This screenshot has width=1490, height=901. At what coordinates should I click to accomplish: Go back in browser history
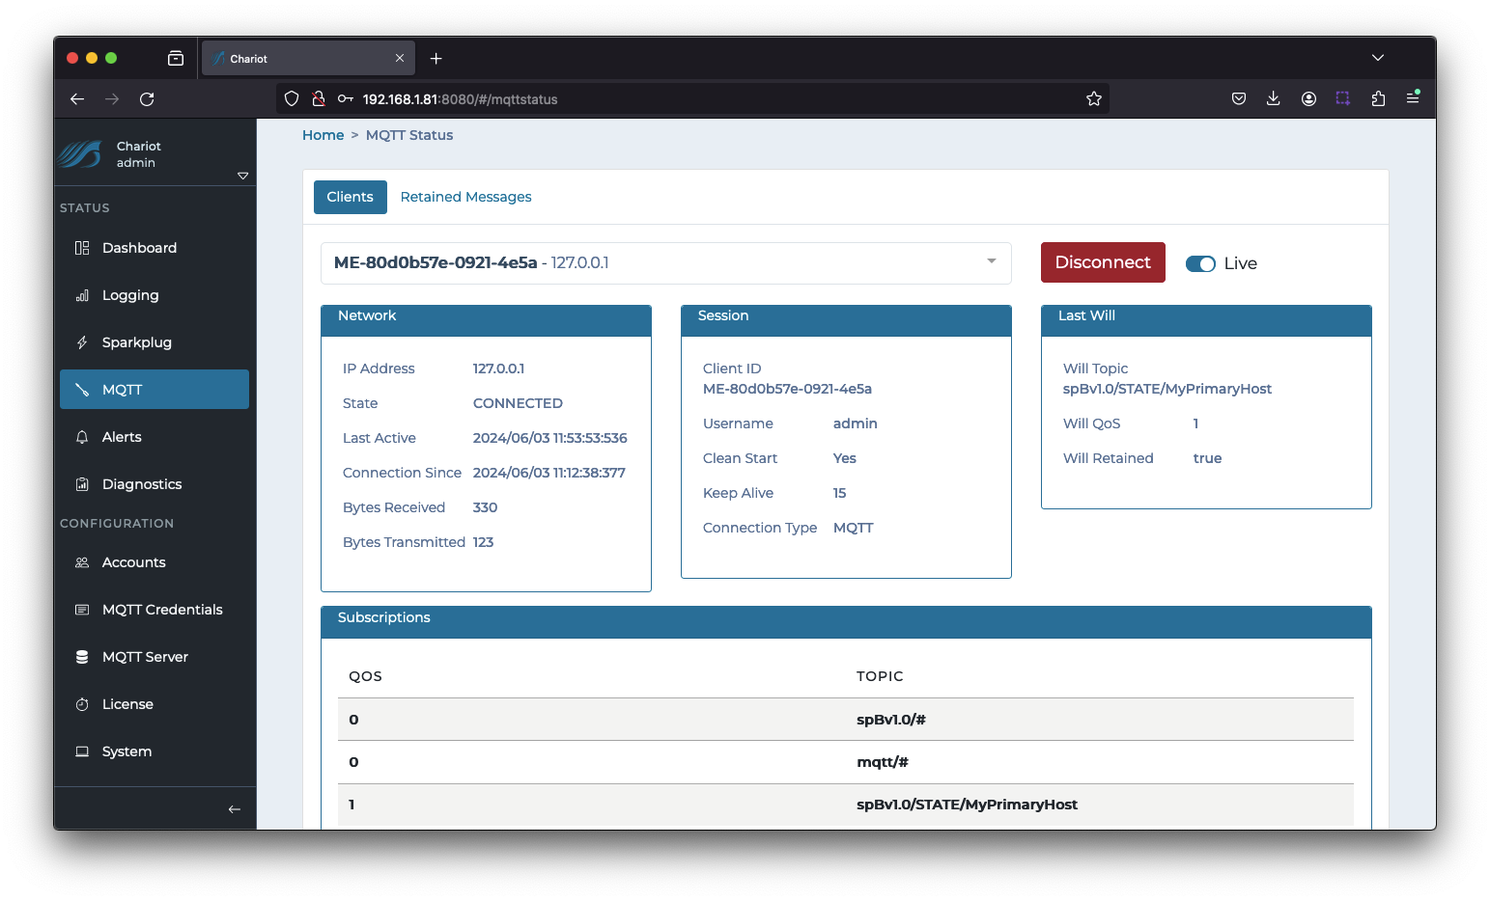click(77, 98)
